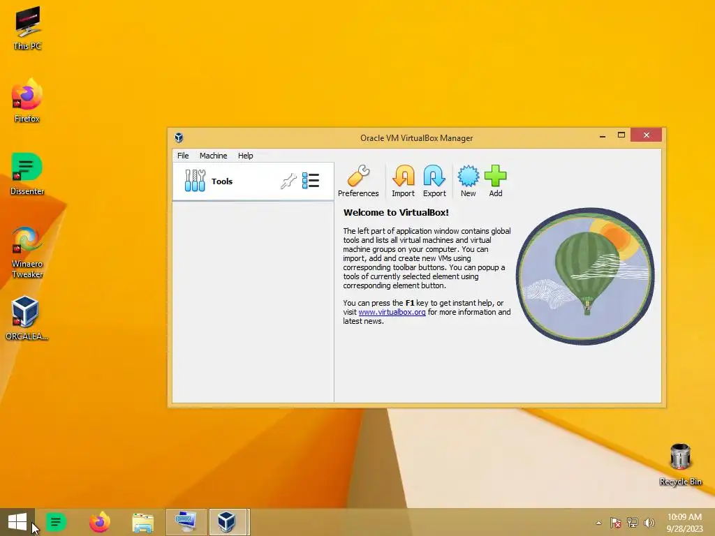The height and width of the screenshot is (536, 715).
Task: Open the Machine menu
Action: pyautogui.click(x=213, y=156)
